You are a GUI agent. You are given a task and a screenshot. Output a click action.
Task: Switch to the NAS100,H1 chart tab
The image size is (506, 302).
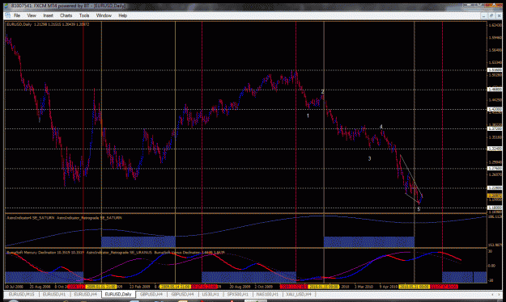(x=267, y=294)
